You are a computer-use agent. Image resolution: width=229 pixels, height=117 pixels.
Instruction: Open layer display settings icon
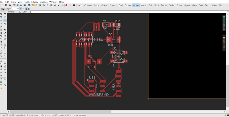pos(1,17)
